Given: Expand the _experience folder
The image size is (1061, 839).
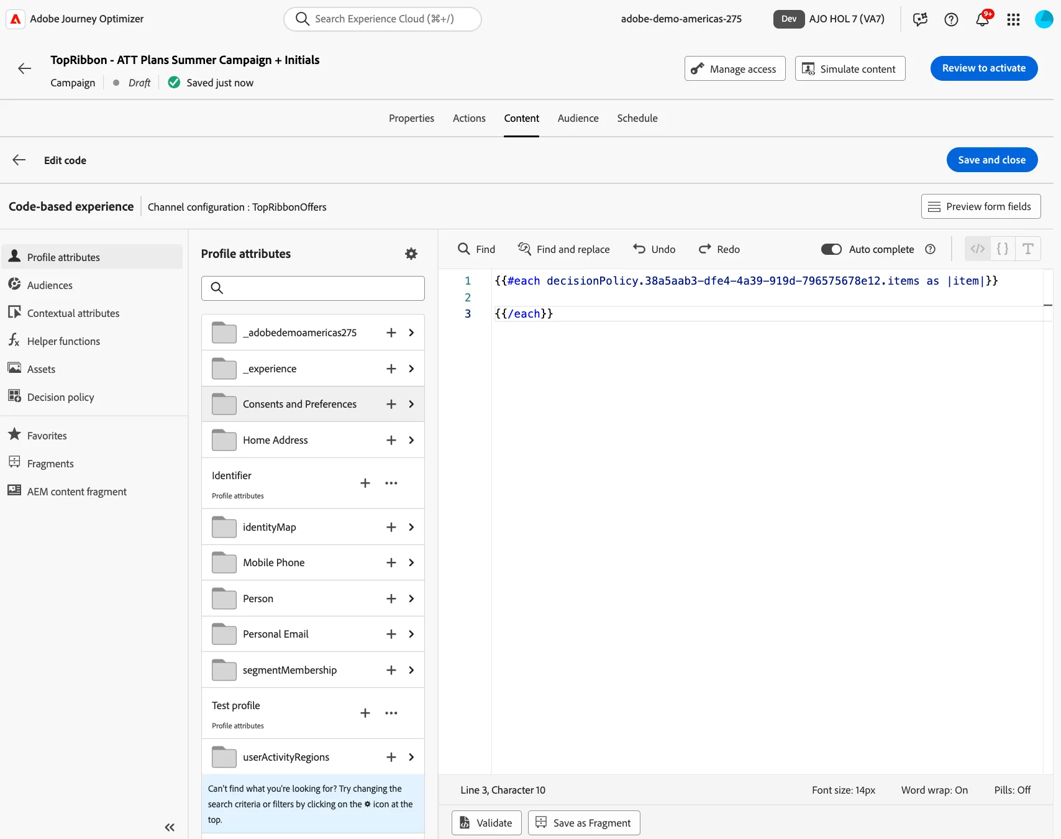Looking at the screenshot, I should [x=411, y=369].
